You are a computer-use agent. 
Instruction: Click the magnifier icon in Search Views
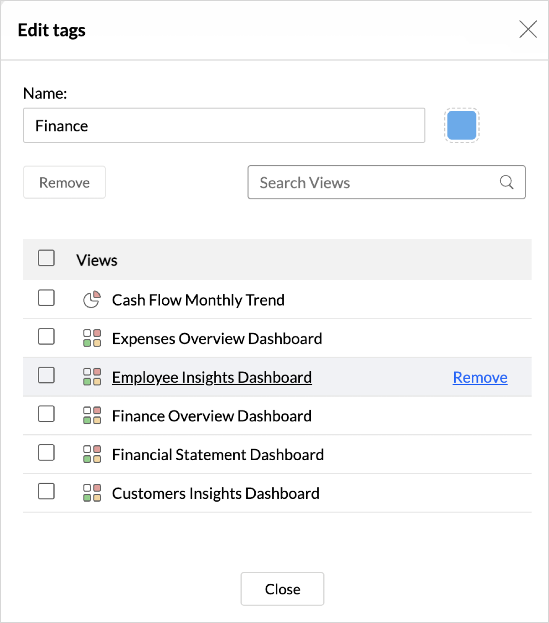[x=506, y=182]
